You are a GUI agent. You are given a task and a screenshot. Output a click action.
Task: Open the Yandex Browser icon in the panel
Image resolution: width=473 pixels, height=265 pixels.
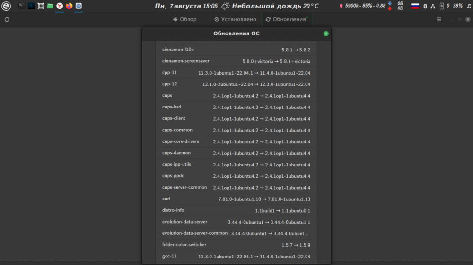click(60, 6)
